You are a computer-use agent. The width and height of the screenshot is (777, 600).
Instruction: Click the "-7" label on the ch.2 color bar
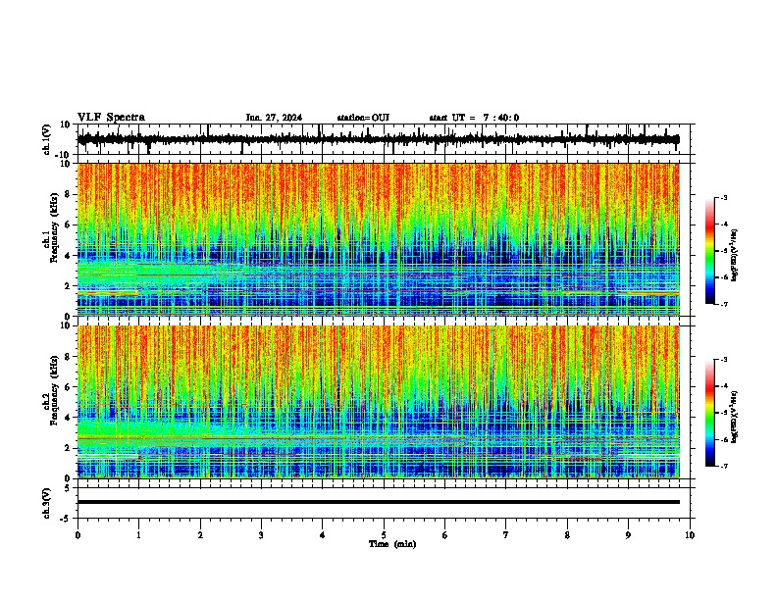723,467
